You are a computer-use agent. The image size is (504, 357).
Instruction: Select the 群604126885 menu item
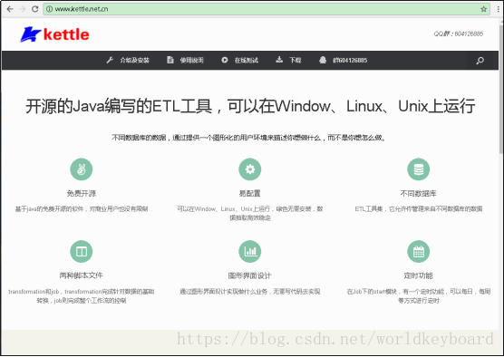[x=350, y=60]
